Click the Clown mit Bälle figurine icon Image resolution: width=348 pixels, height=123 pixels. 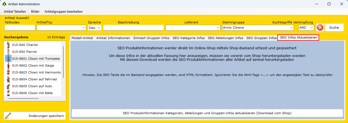8,93
